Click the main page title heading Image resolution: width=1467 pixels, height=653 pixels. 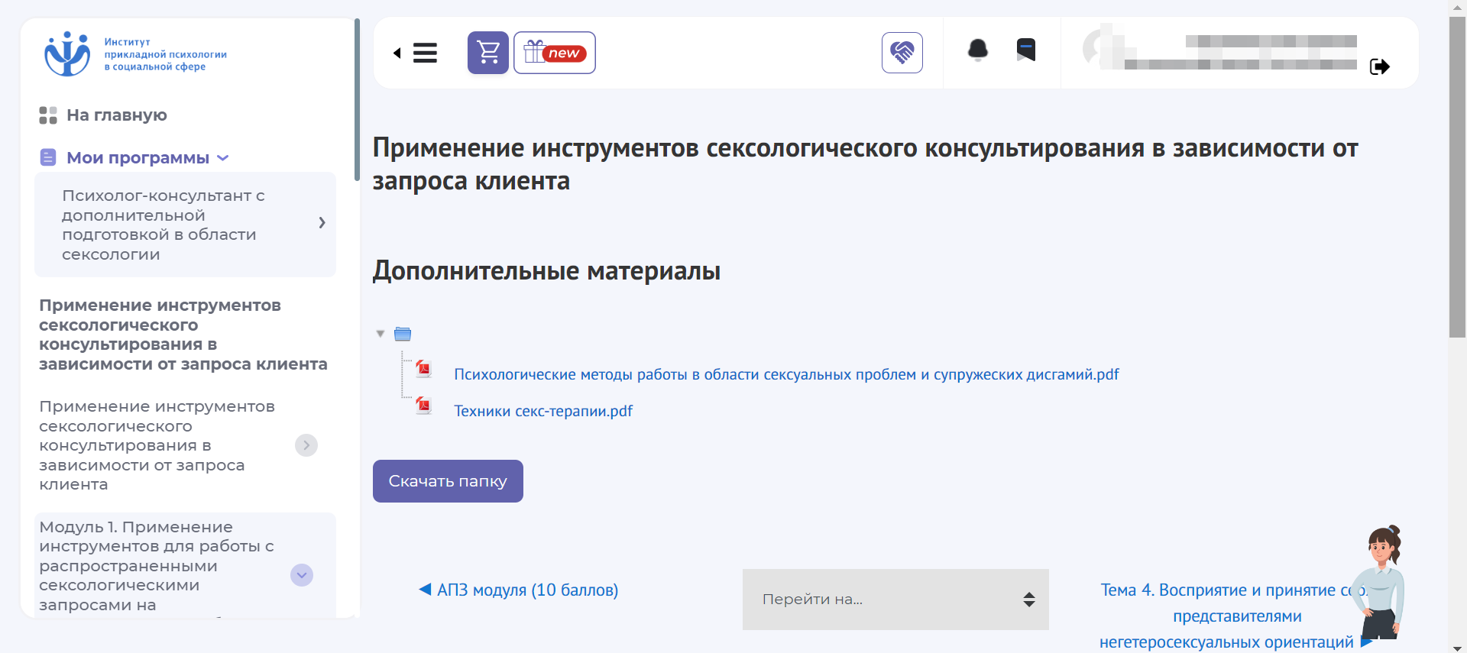(865, 164)
